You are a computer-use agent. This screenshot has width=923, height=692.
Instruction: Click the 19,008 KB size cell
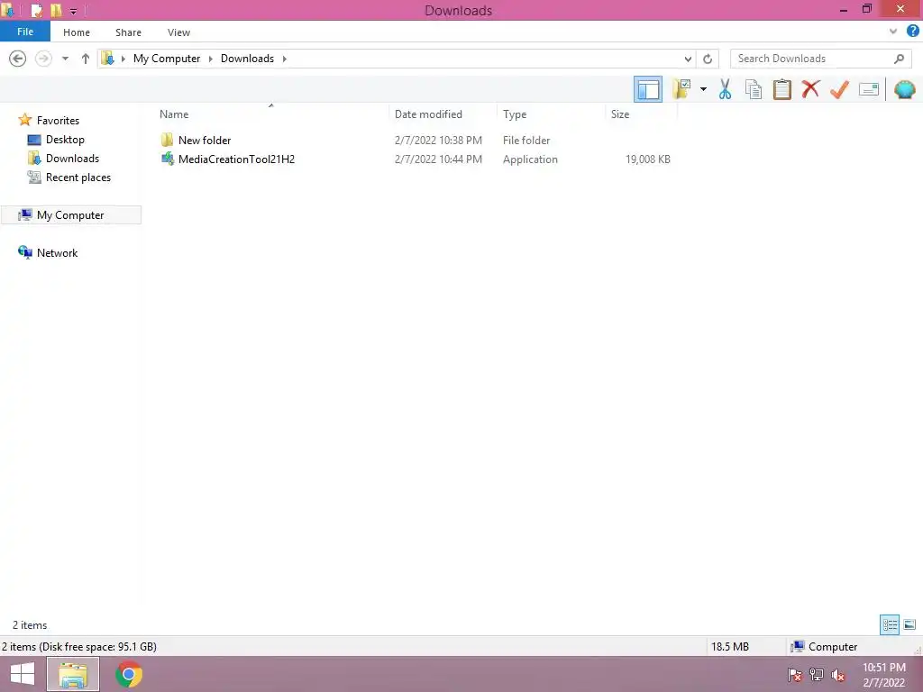[647, 159]
